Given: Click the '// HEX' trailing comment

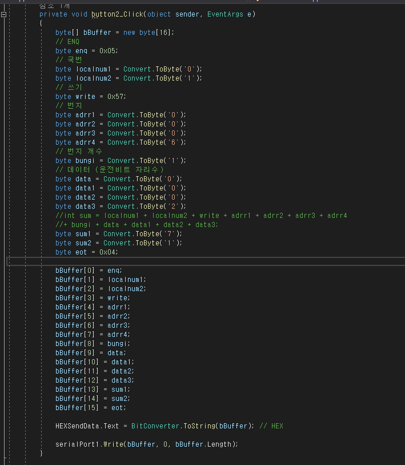Looking at the screenshot, I should (x=271, y=427).
